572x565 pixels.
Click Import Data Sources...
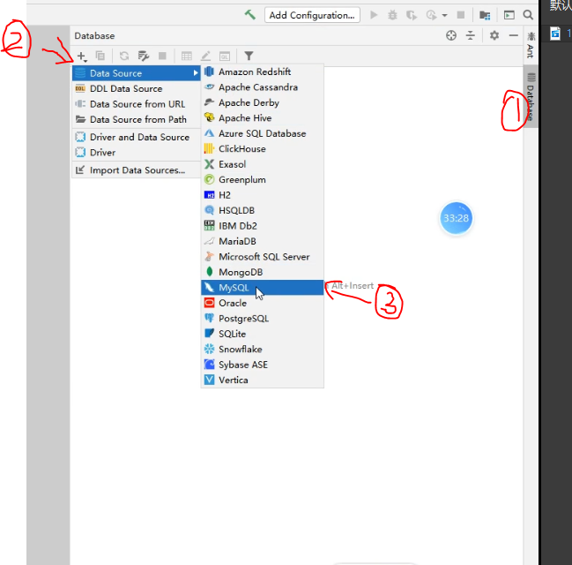137,170
